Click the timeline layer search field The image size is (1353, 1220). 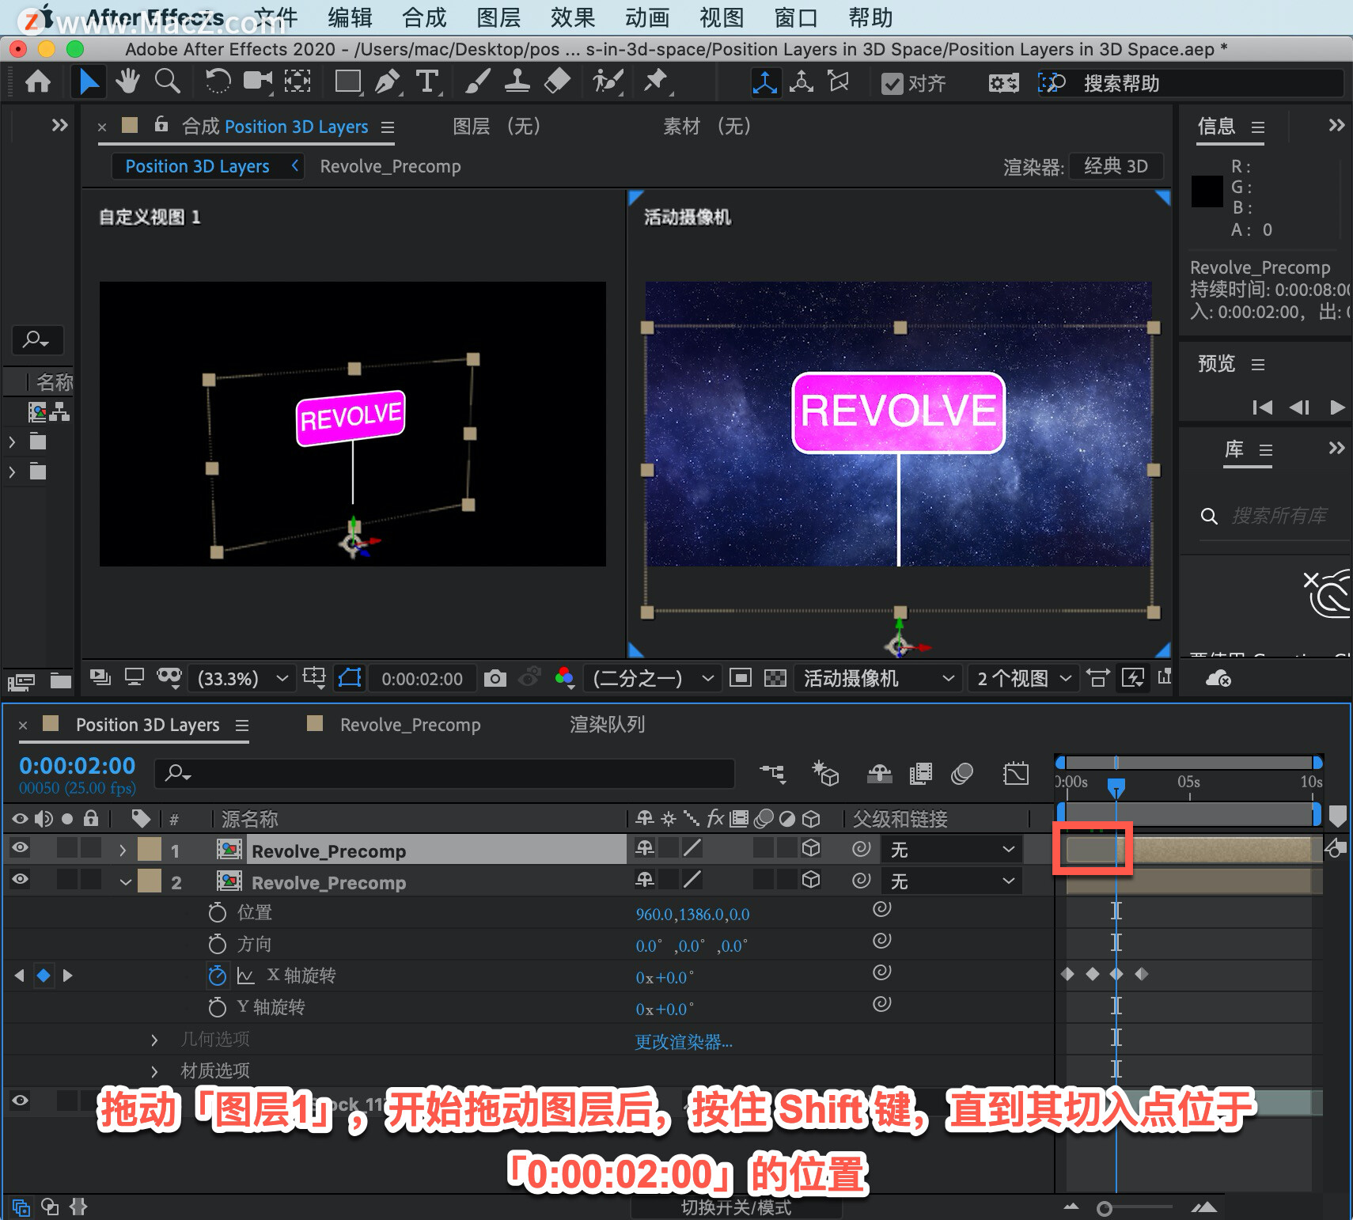click(444, 773)
